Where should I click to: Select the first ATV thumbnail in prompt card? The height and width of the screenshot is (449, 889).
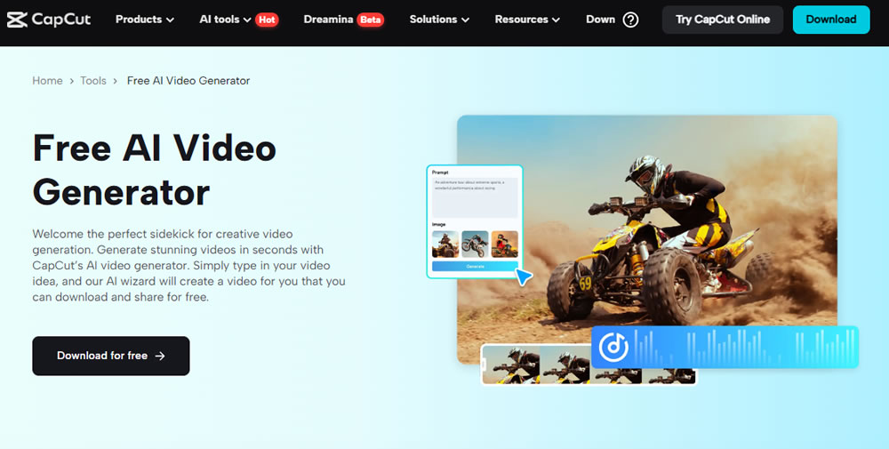[x=445, y=244]
